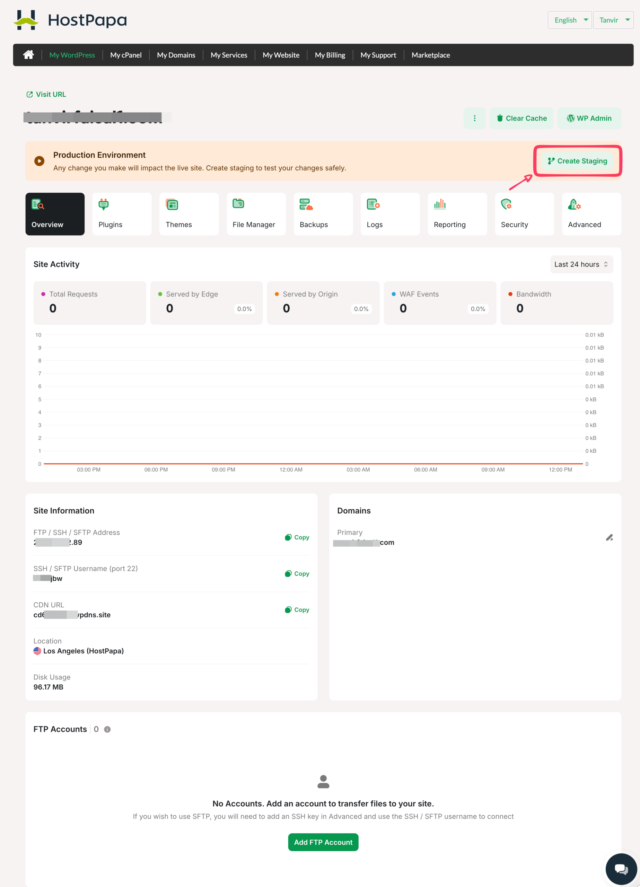The width and height of the screenshot is (640, 887).
Task: Click the United States flag icon
Action: (37, 651)
